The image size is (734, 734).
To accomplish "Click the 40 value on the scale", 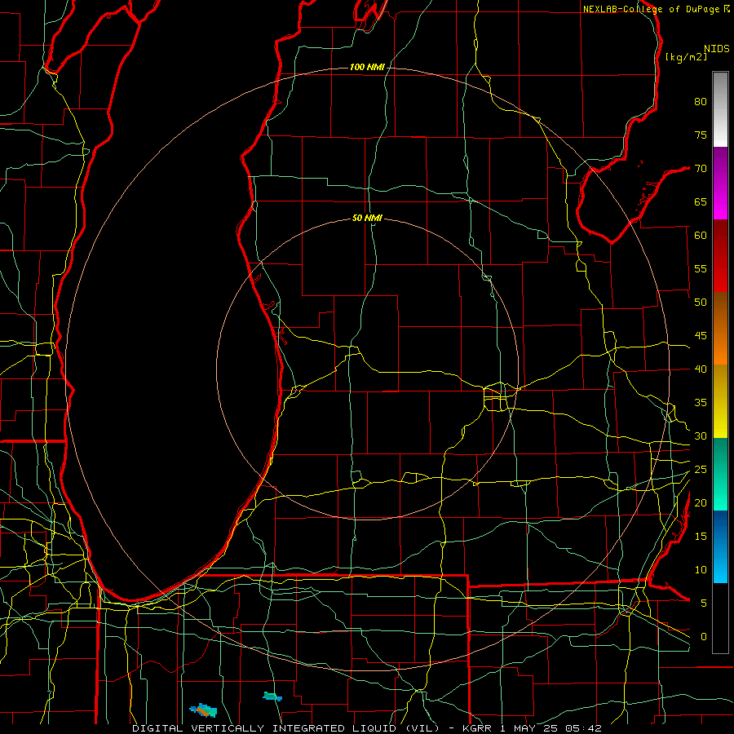I will 701,369.
